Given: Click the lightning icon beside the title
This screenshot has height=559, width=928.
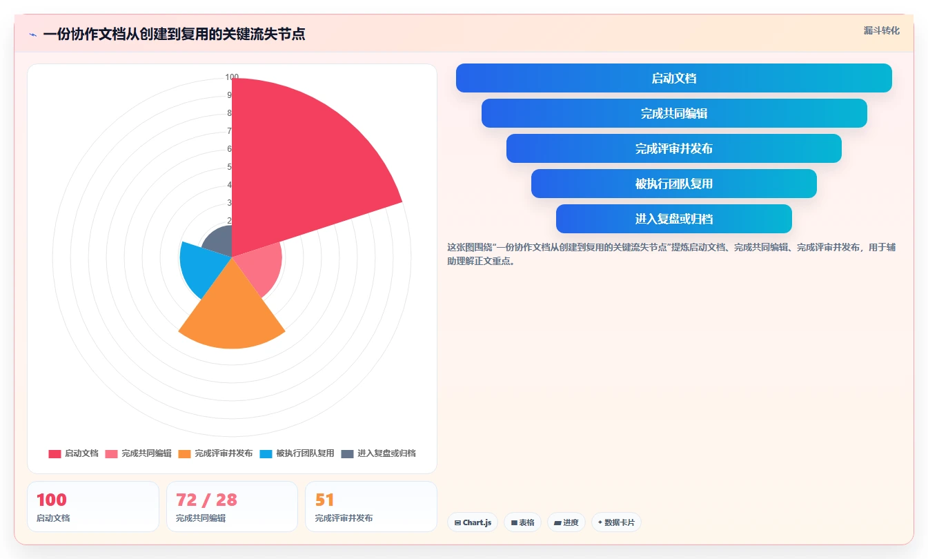Looking at the screenshot, I should click(x=33, y=35).
